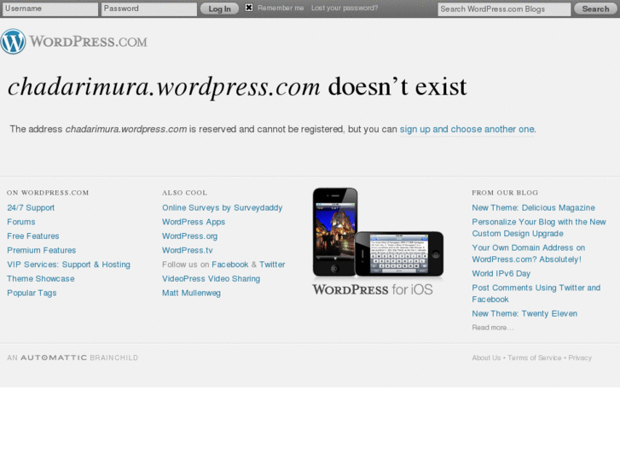The width and height of the screenshot is (620, 465).
Task: Click the On WordPress.com section heading
Action: (x=48, y=193)
